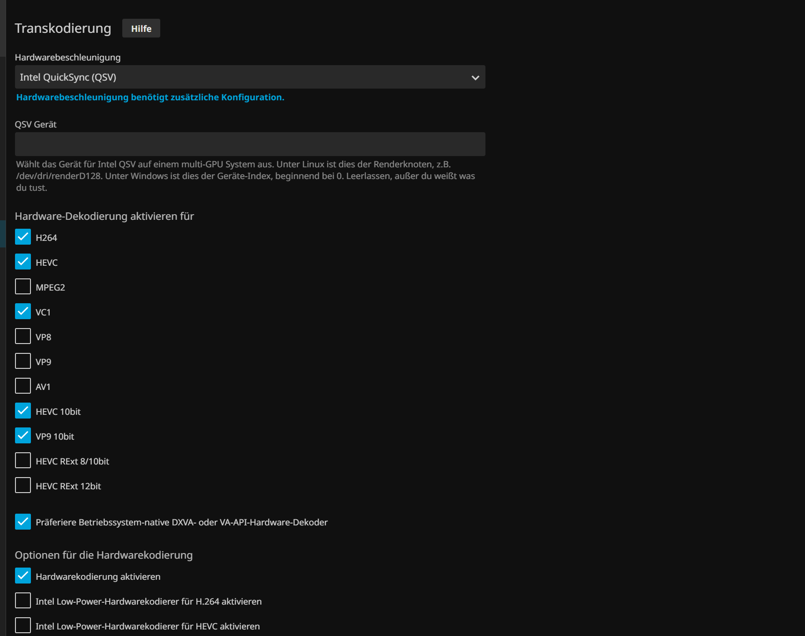Enable VP8 hardware decoding
Image resolution: width=805 pixels, height=636 pixels.
pyautogui.click(x=23, y=337)
